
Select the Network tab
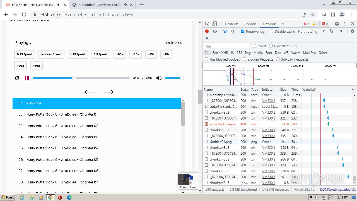click(269, 24)
